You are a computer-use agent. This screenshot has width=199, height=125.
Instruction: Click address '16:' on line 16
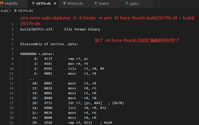[35, 98]
